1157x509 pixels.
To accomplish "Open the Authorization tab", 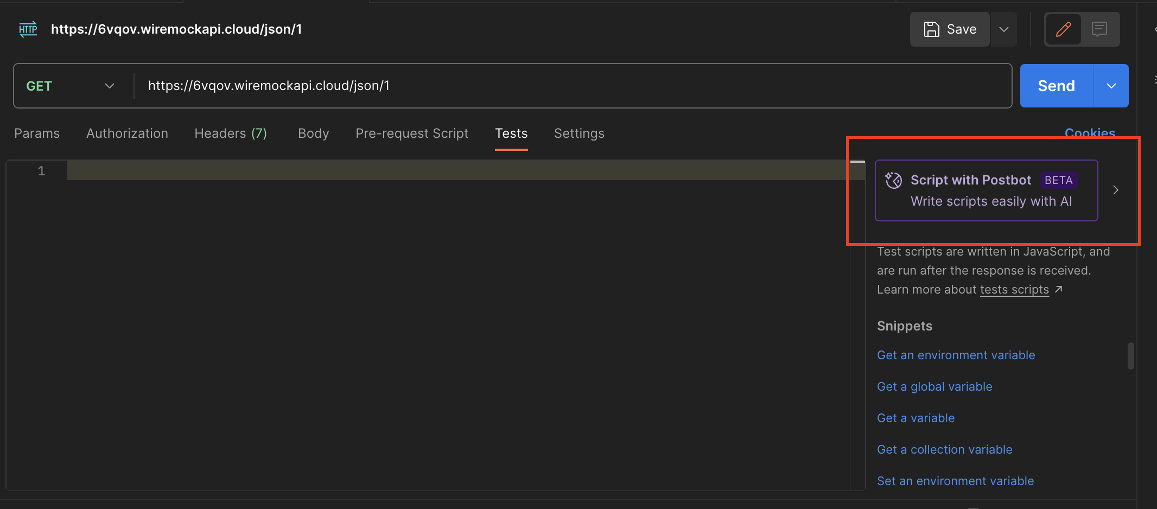I will pyautogui.click(x=127, y=133).
